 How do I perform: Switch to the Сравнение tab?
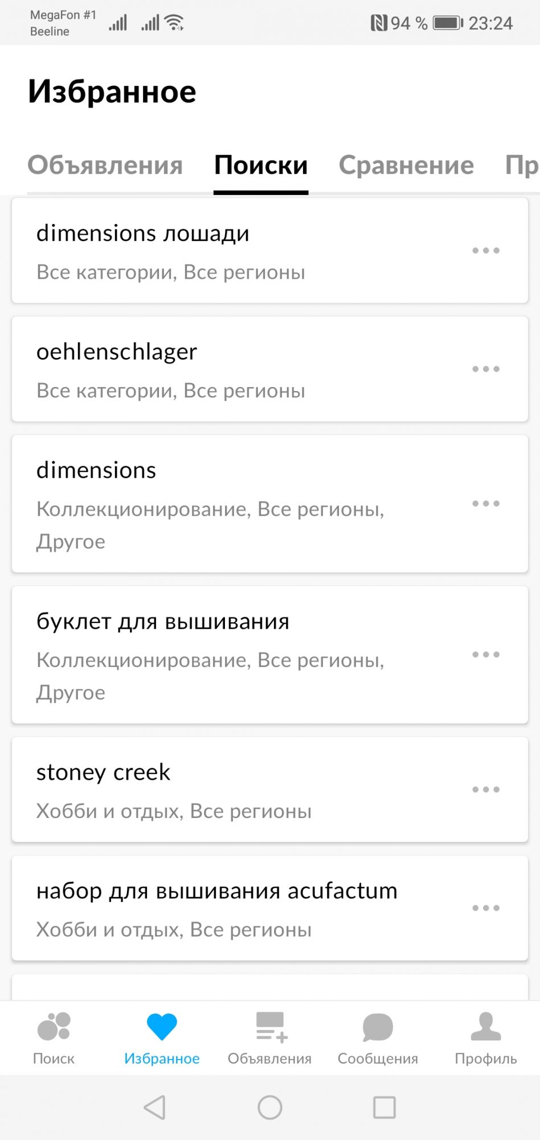click(406, 165)
